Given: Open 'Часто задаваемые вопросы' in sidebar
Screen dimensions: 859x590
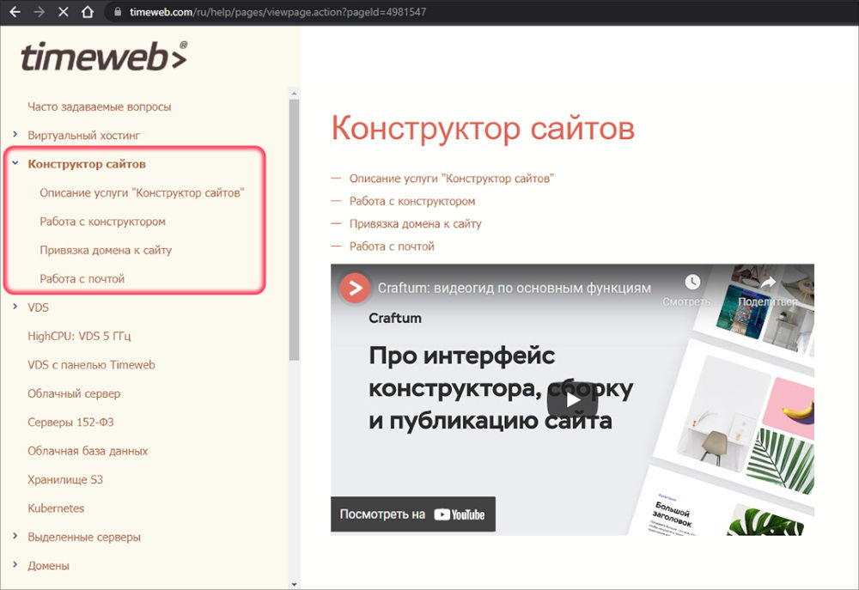Looking at the screenshot, I should click(x=99, y=106).
